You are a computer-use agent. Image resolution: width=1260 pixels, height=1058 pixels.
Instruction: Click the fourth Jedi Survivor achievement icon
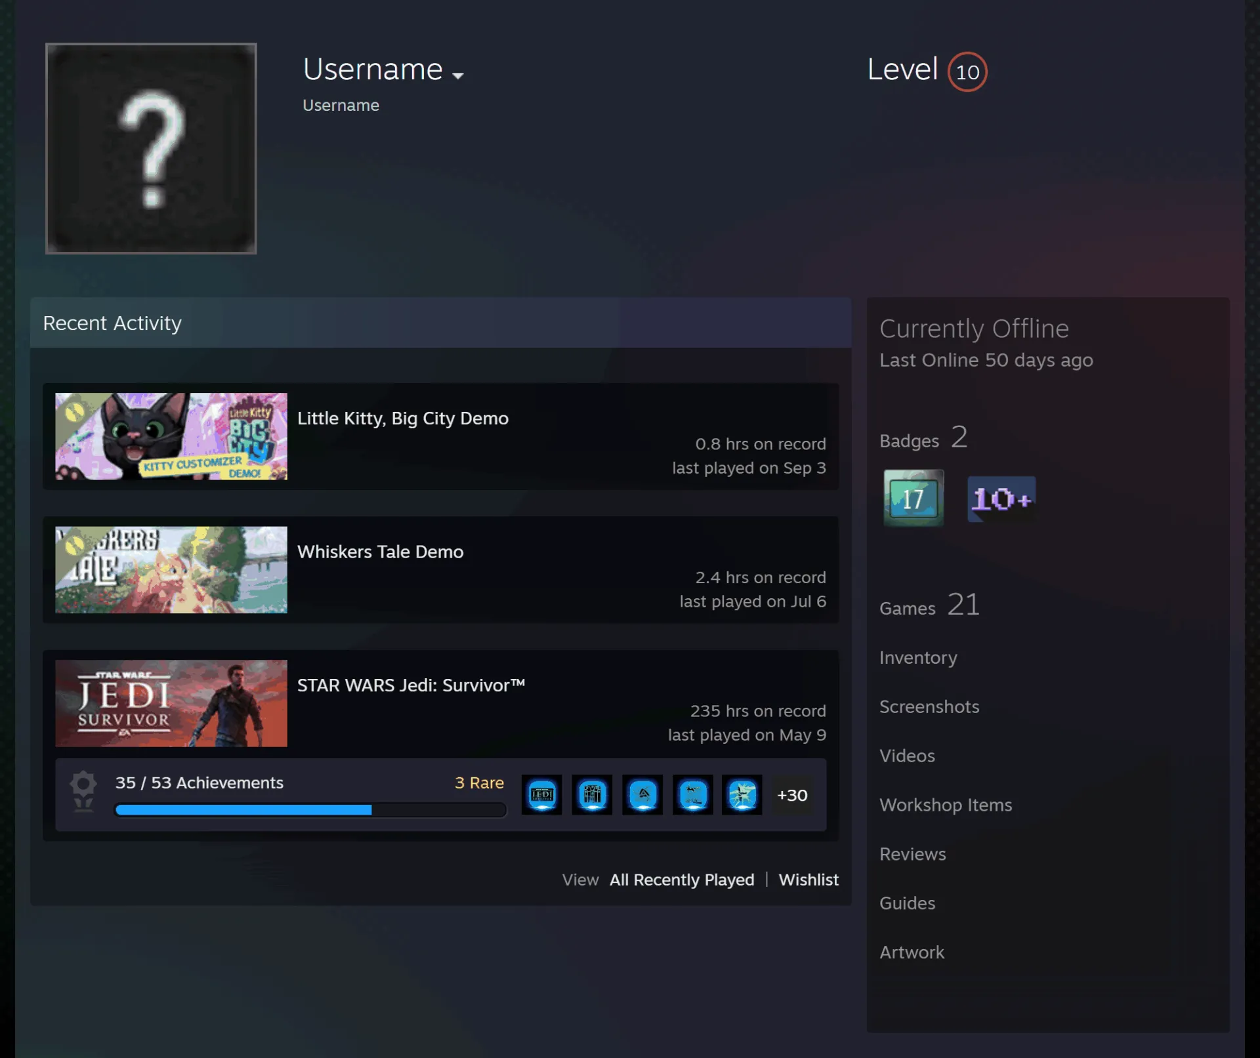(x=692, y=795)
